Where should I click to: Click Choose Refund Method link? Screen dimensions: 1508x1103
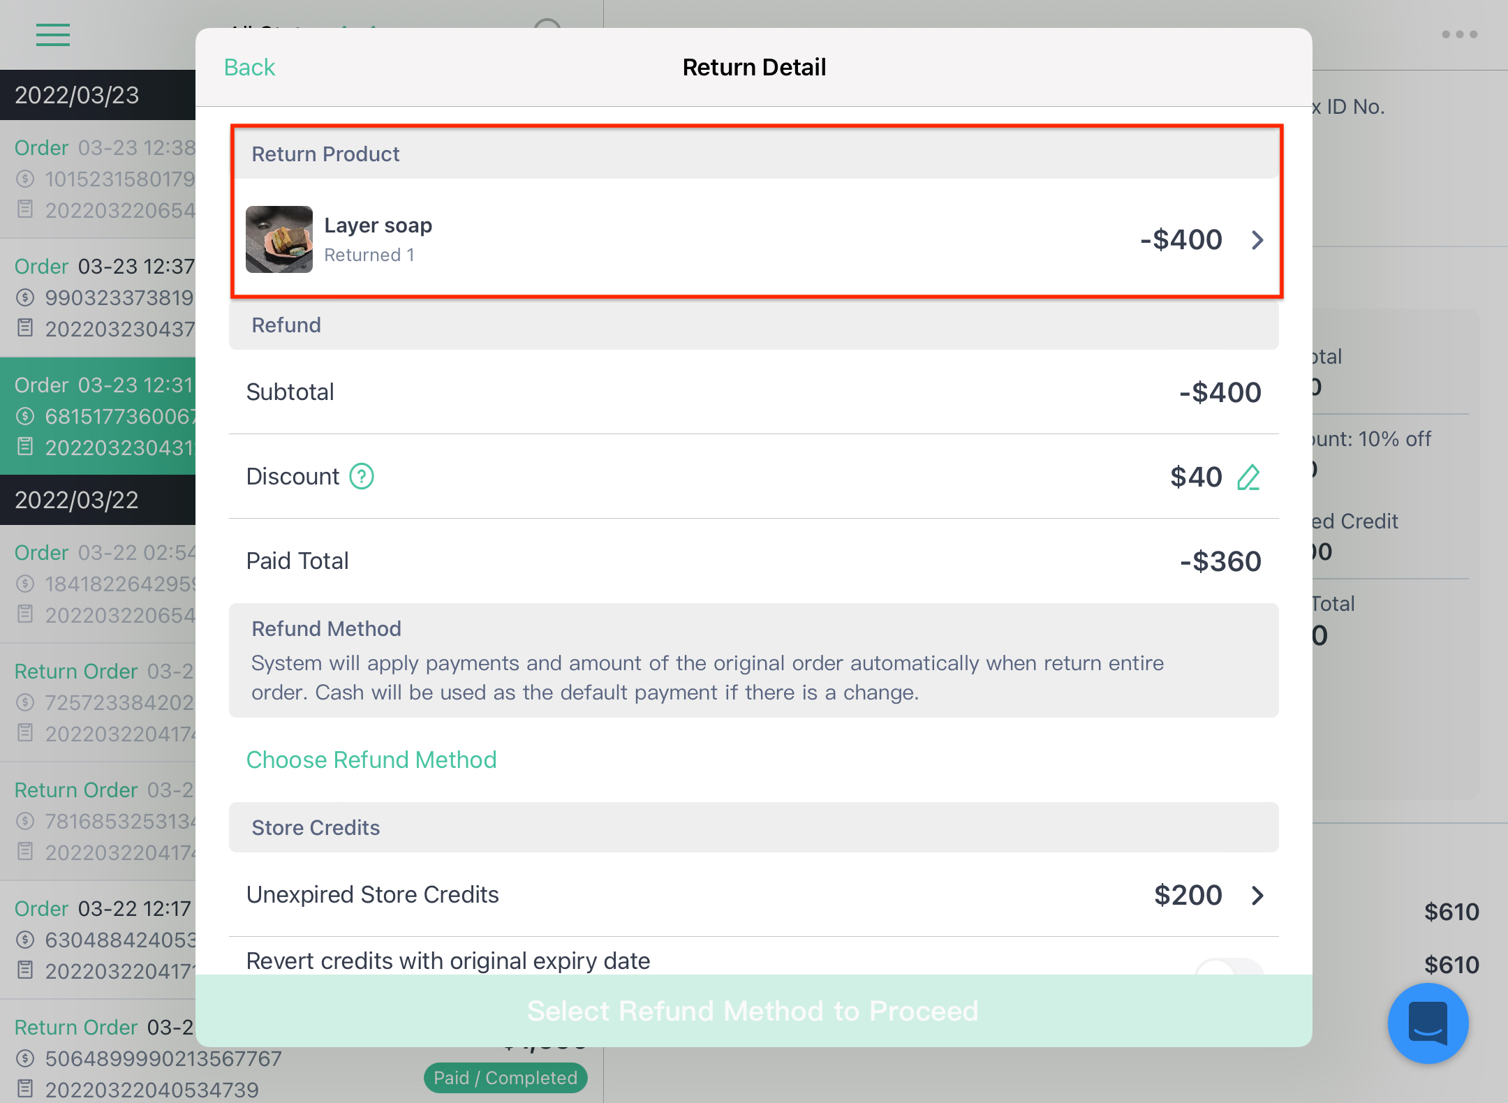371,760
